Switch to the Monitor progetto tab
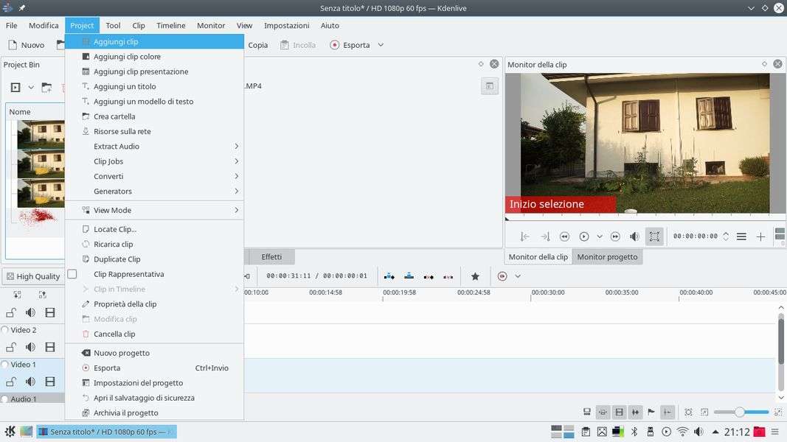787x442 pixels. point(607,257)
